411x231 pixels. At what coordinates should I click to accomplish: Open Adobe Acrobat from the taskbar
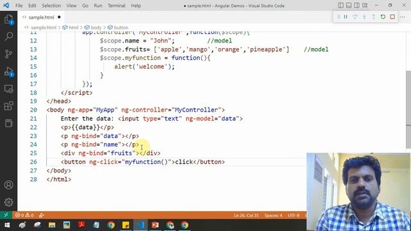[82, 225]
